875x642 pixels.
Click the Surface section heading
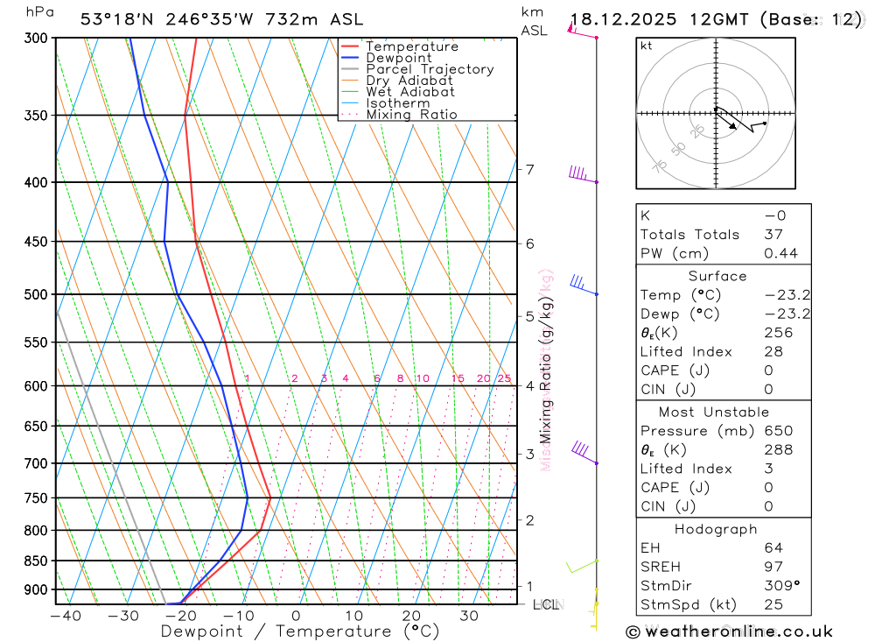[x=717, y=276]
